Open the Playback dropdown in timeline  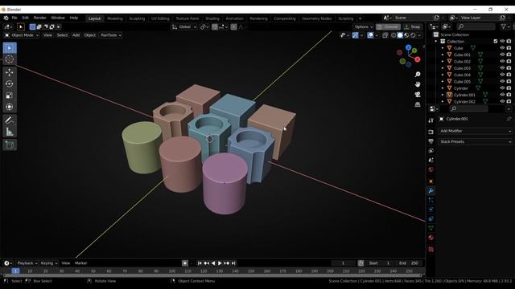click(27, 263)
